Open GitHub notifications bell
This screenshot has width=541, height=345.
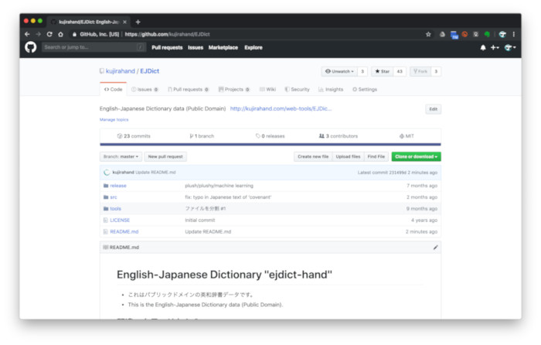[483, 48]
